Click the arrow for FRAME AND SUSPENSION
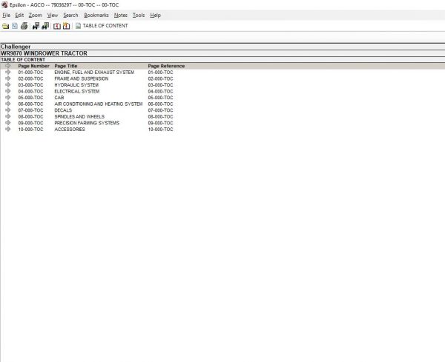 [x=7, y=78]
